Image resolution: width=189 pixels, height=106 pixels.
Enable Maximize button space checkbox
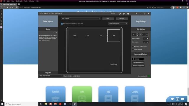pos(133,47)
